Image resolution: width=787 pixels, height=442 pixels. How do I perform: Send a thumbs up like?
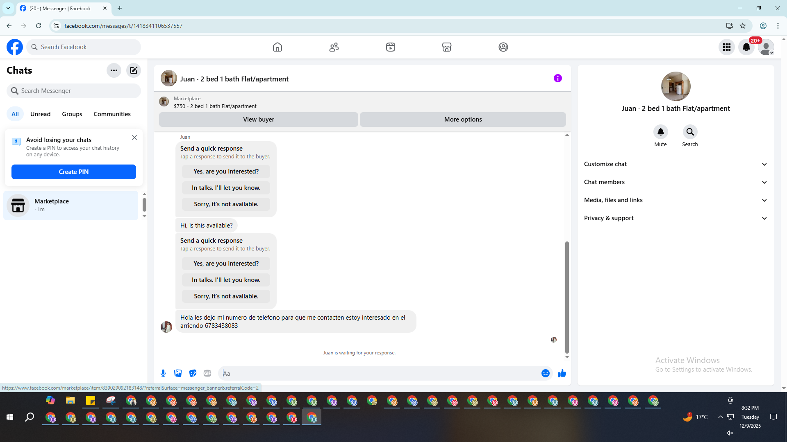(562, 373)
